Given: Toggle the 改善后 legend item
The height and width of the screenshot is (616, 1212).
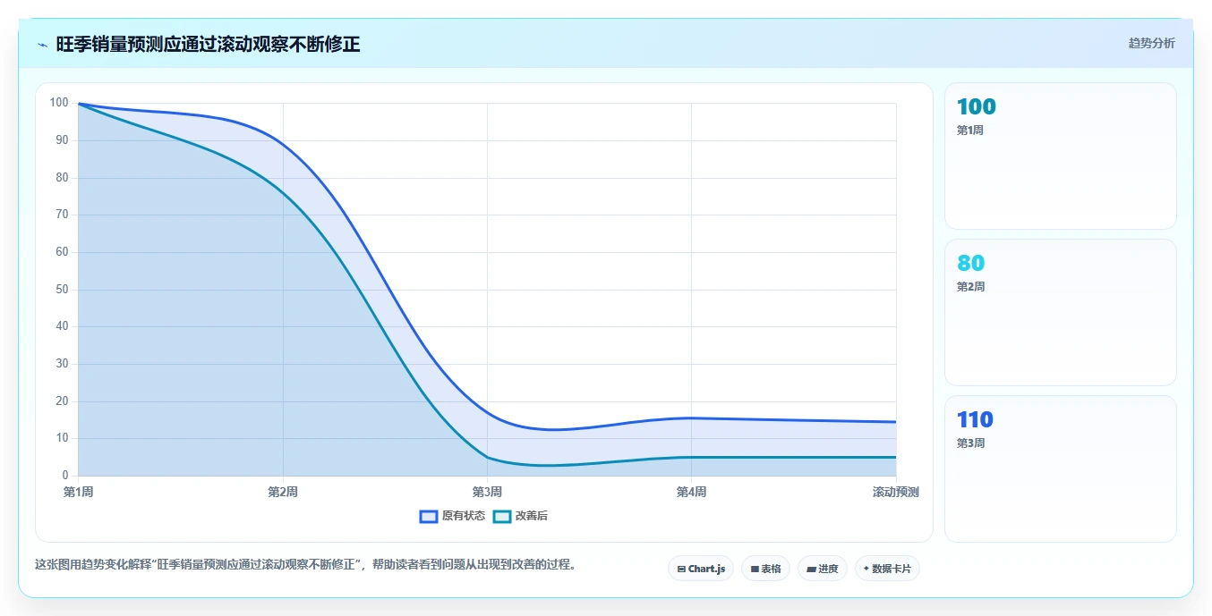Looking at the screenshot, I should click(521, 516).
